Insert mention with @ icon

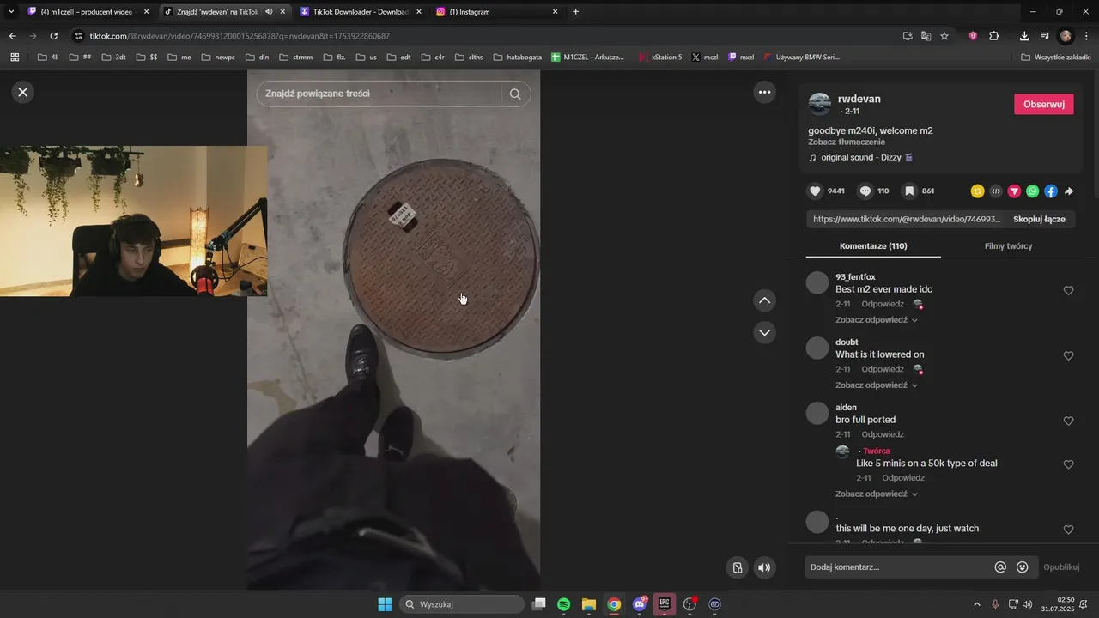pos(1000,566)
